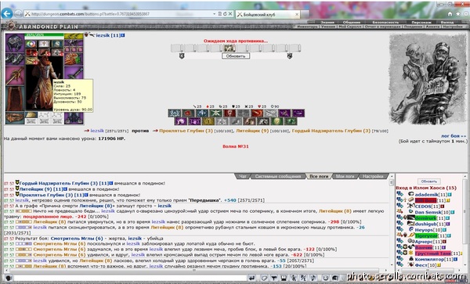The image size is (470, 284).
Task: Open player name Компилятор in list
Action: pos(429,259)
